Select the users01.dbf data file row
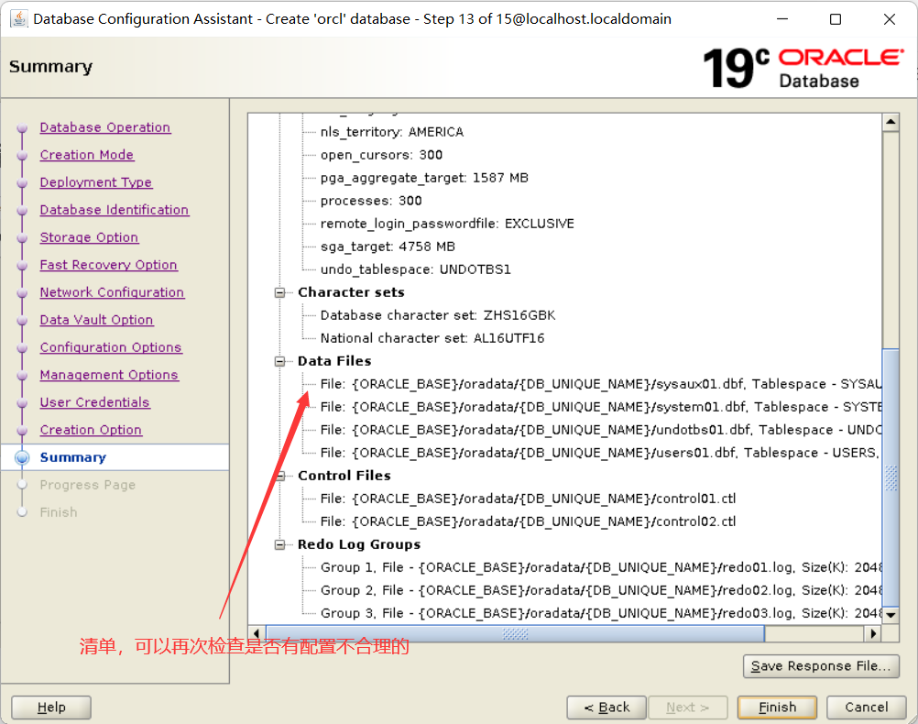The width and height of the screenshot is (918, 724). 599,453
